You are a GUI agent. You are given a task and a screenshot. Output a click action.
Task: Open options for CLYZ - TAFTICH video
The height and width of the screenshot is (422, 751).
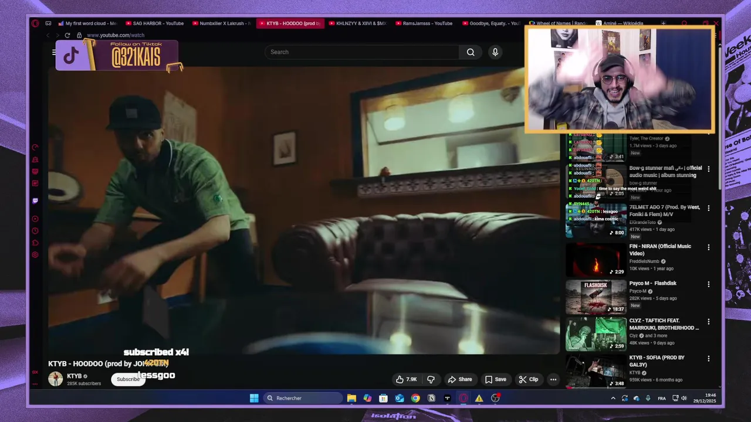(708, 322)
